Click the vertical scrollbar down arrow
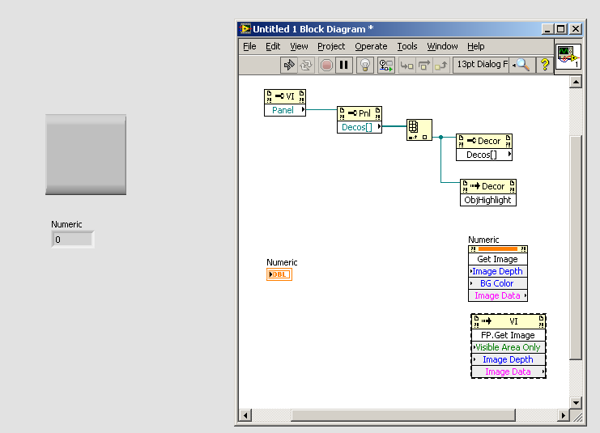The image size is (600, 433). point(576,402)
